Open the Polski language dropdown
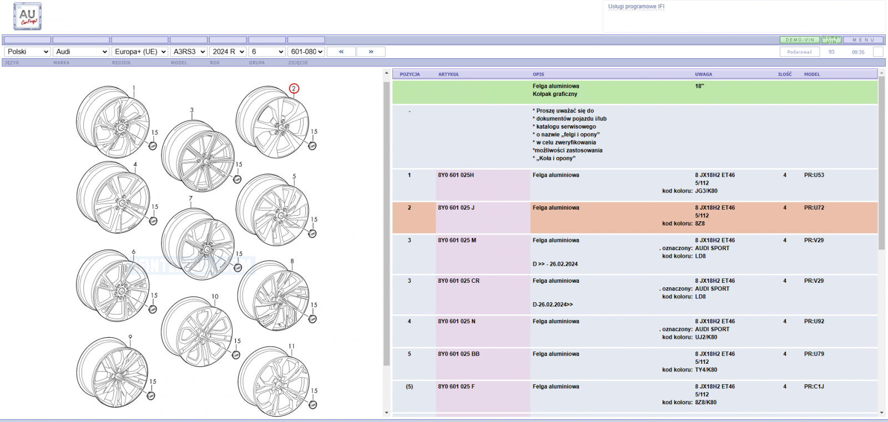888x422 pixels. [27, 52]
